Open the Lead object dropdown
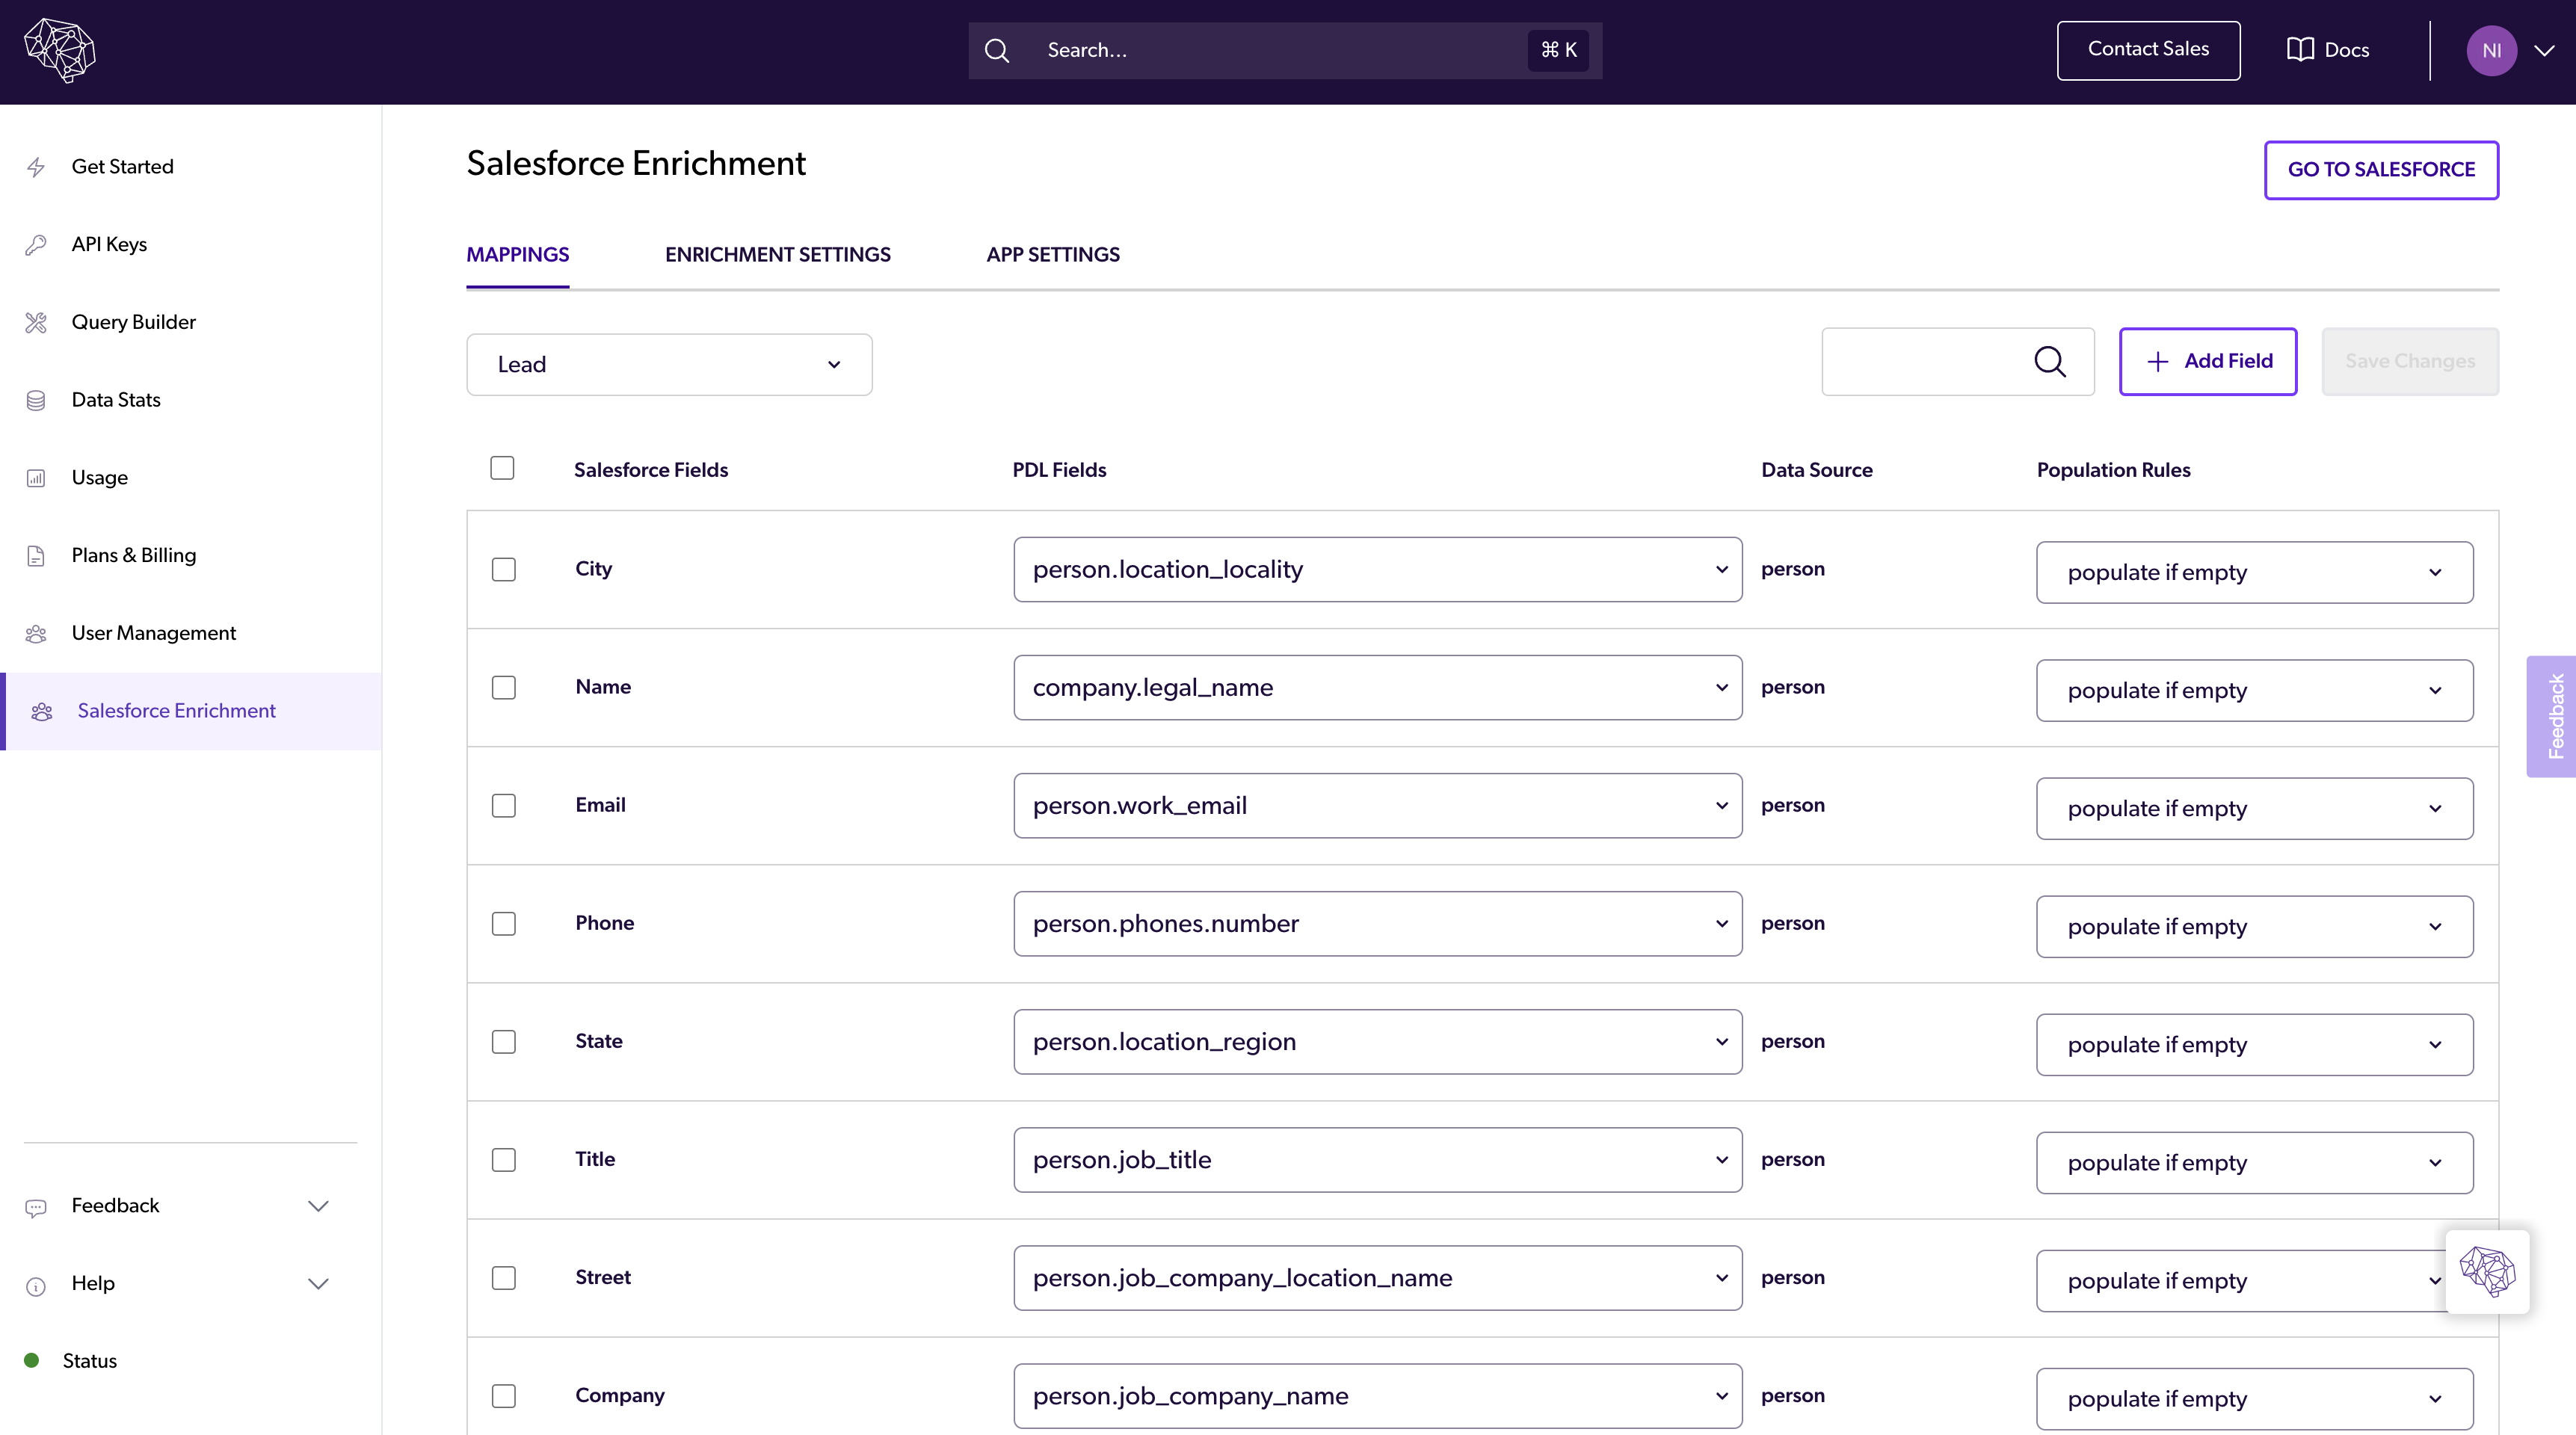The height and width of the screenshot is (1435, 2576). [669, 364]
